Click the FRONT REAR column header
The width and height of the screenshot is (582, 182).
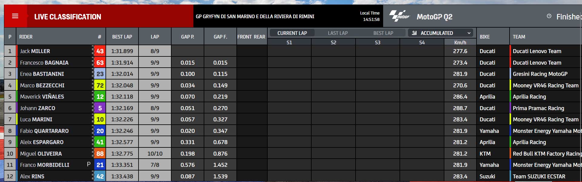[251, 37]
